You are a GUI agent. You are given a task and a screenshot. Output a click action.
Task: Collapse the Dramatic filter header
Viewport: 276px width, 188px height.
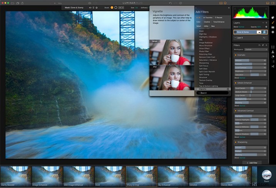click(251, 55)
